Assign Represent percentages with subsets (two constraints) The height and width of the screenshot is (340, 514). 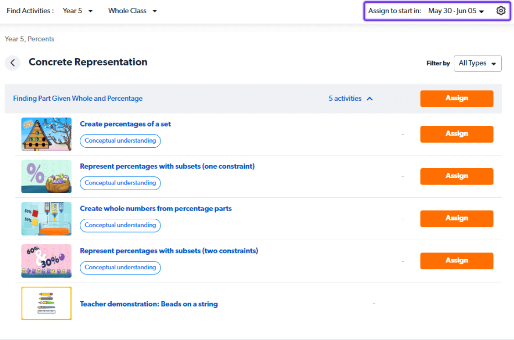[x=457, y=261]
